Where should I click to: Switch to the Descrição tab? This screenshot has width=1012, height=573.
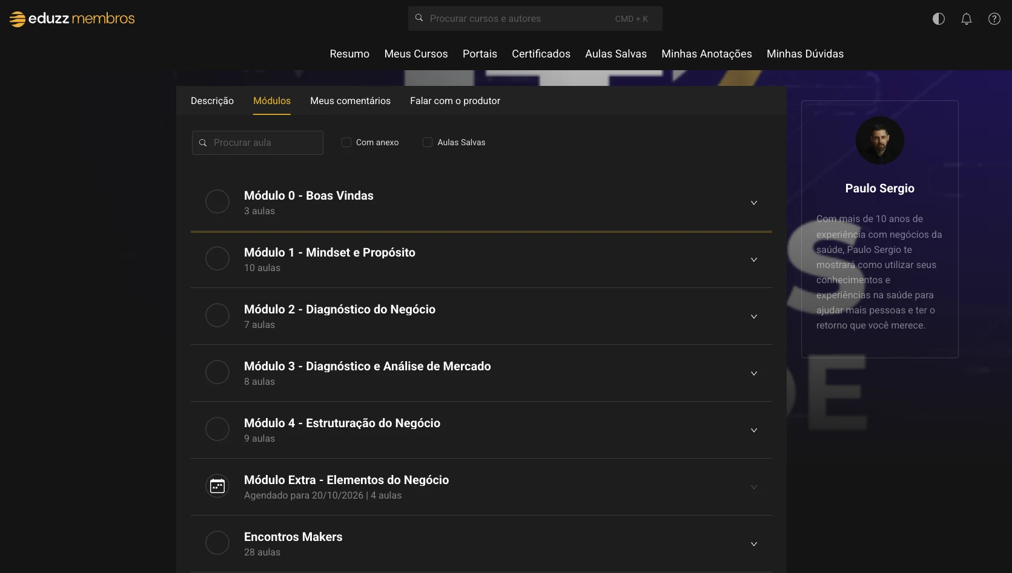coord(212,100)
